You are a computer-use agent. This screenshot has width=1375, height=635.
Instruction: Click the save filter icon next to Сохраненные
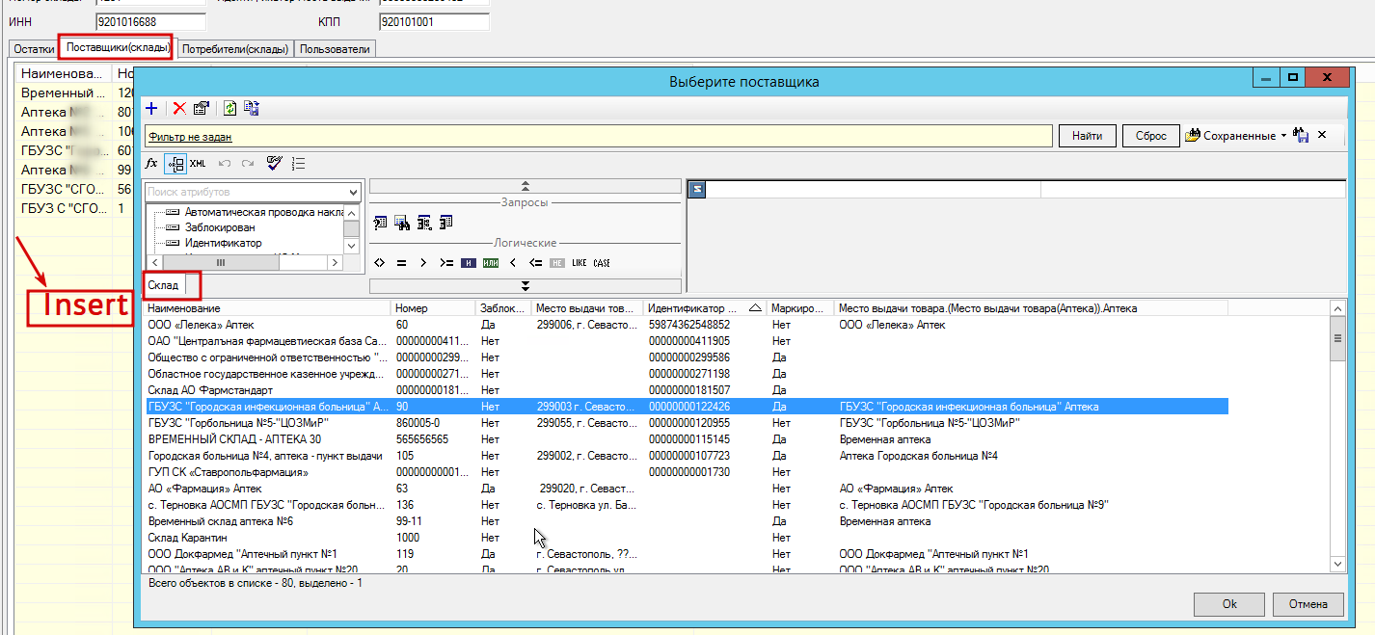(x=1302, y=136)
